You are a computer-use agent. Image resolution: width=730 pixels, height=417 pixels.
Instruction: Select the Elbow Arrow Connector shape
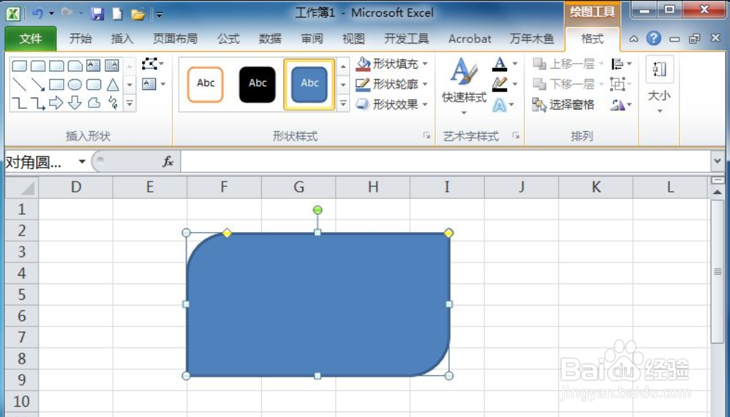tap(37, 103)
